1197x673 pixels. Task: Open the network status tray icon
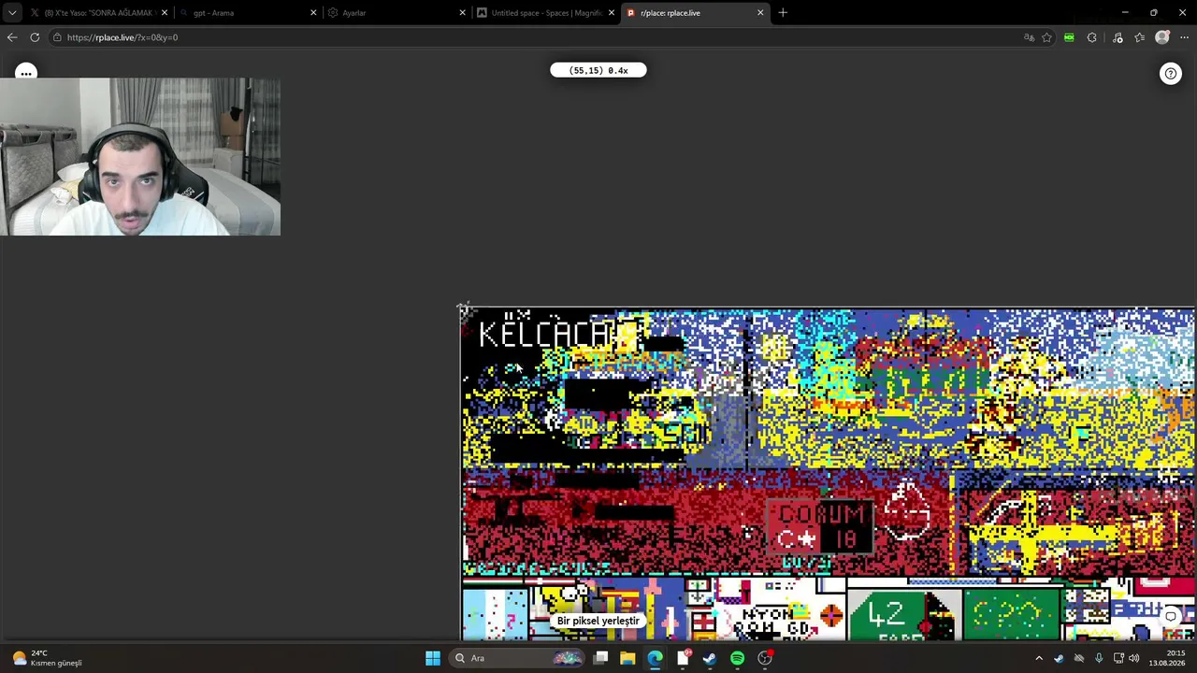pos(1118,658)
